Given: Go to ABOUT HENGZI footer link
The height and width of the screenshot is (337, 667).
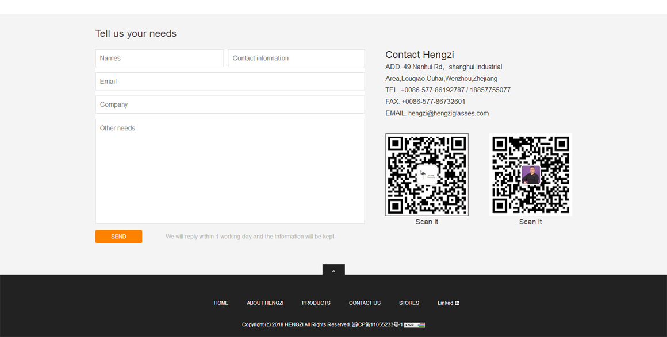Looking at the screenshot, I should tap(265, 303).
